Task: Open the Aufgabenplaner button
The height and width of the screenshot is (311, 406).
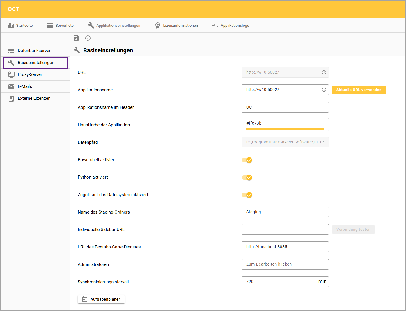Action: (101, 299)
